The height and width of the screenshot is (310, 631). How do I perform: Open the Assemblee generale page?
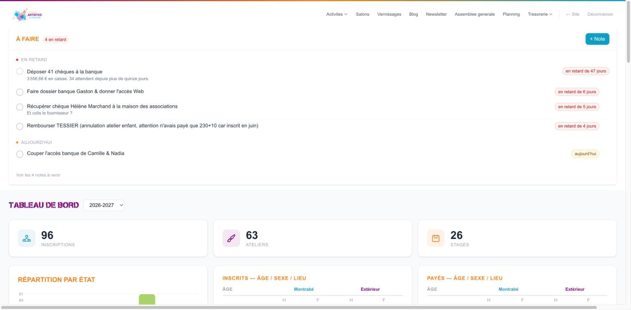coord(475,14)
